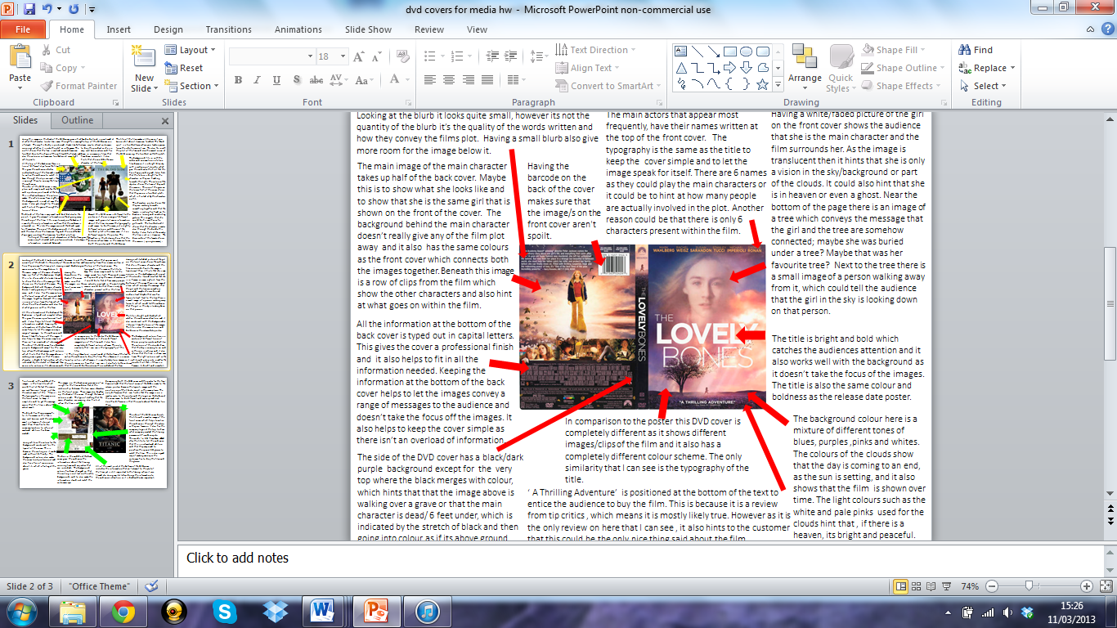Decrease the list indent level
The height and width of the screenshot is (628, 1117).
pyautogui.click(x=491, y=56)
